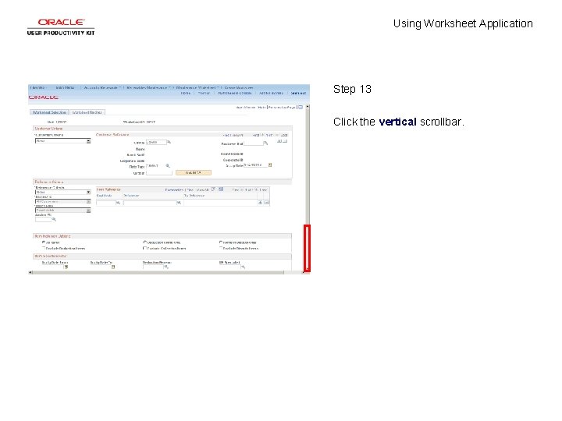Click Item Reference zoom grid icon
This screenshot has height=421, width=562.
click(x=214, y=189)
